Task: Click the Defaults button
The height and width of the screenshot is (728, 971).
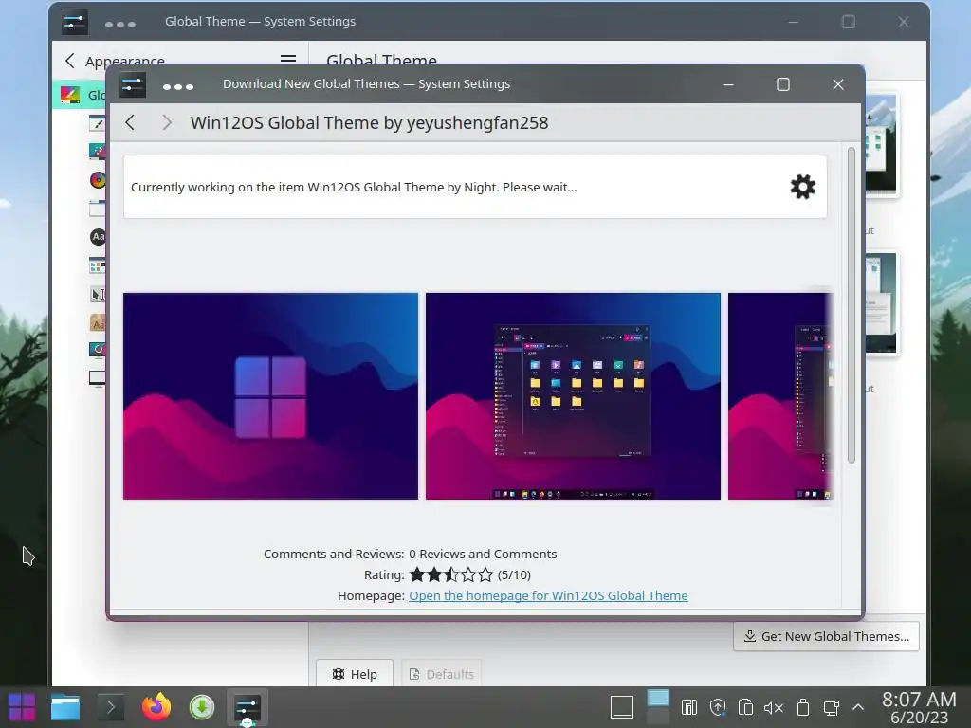Action: pos(442,674)
